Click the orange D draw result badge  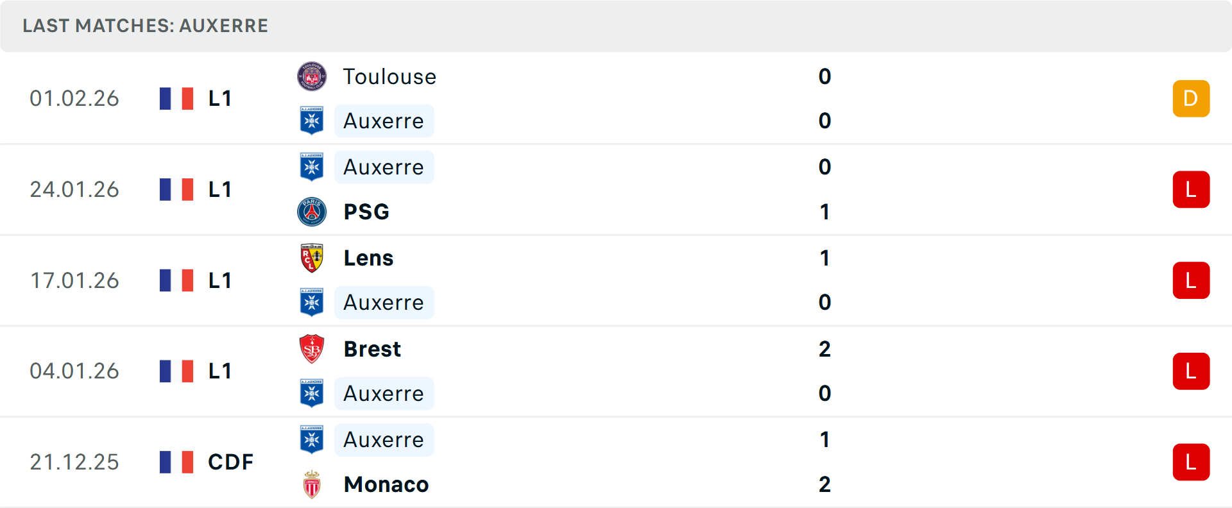click(1191, 98)
